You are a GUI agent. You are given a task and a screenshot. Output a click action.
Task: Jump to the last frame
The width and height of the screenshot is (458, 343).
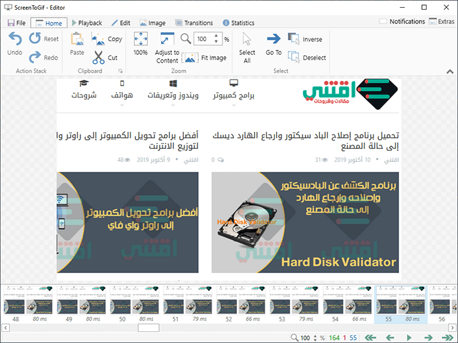[448, 338]
